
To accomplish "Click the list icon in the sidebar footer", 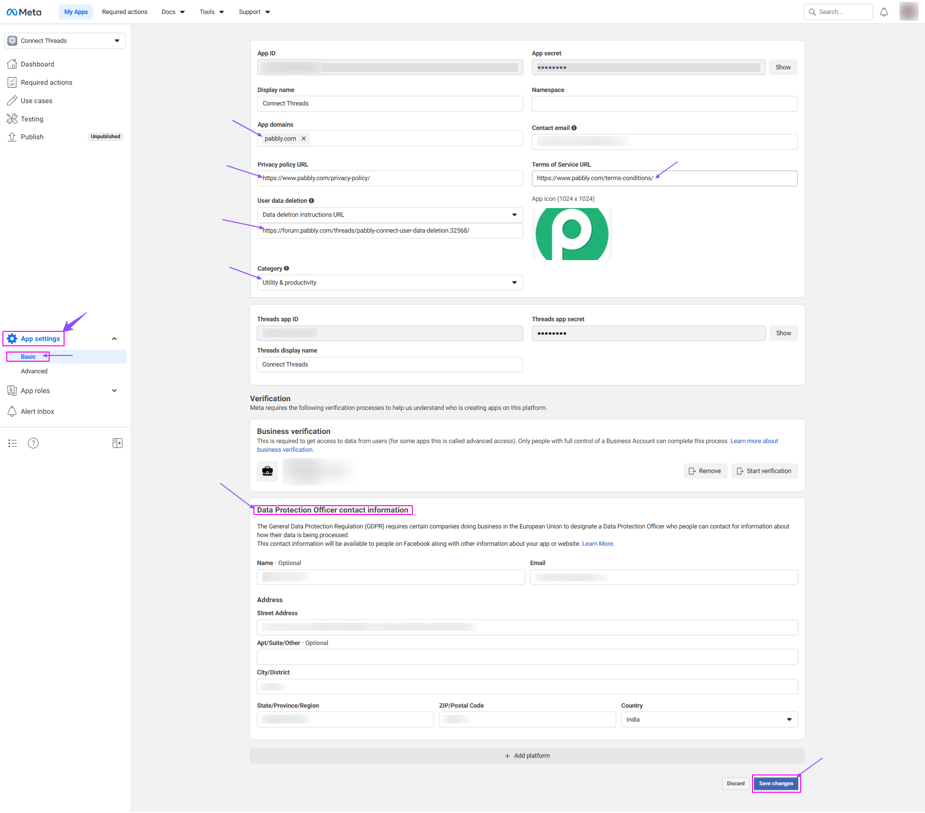I will click(x=13, y=443).
